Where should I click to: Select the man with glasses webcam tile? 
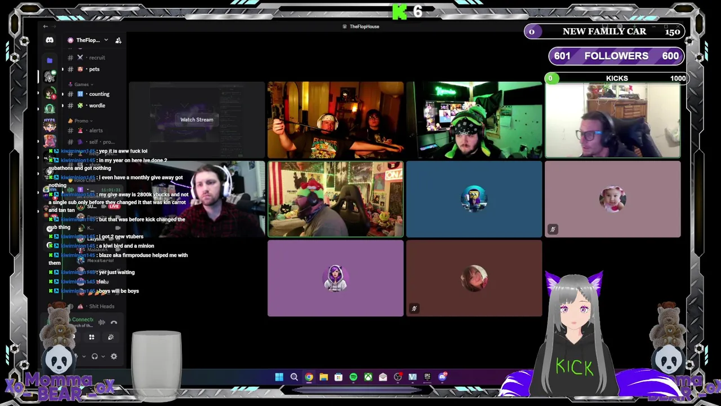tap(613, 121)
